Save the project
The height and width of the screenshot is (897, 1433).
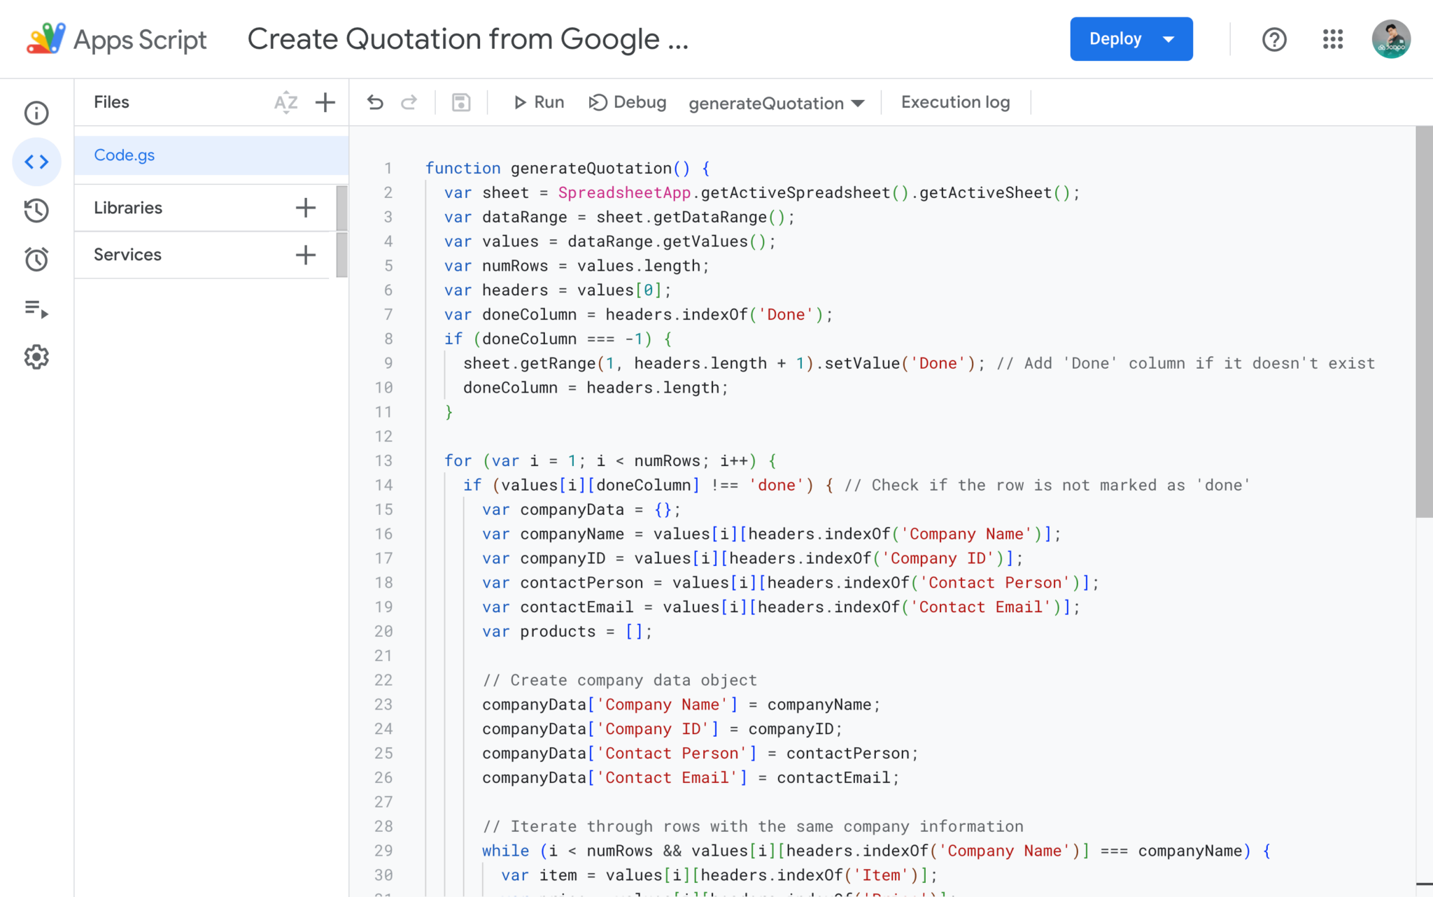[460, 102]
